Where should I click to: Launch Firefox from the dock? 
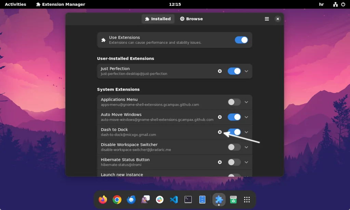click(103, 200)
